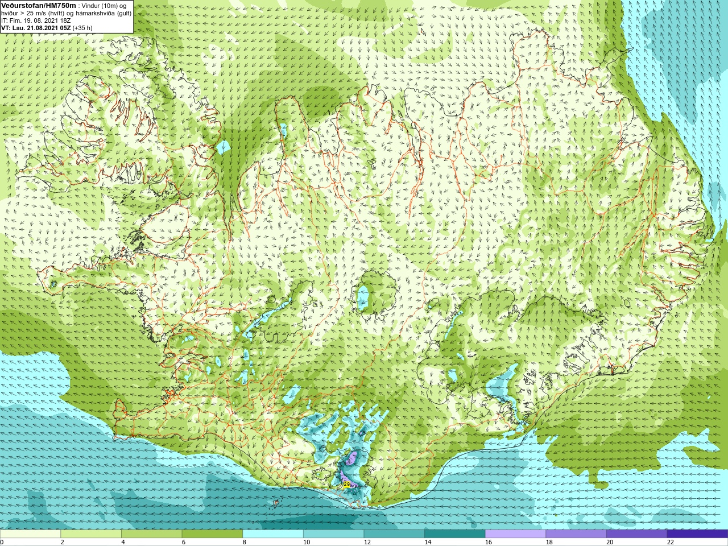Click the 0–2 m/s pale yellow legend swatch
The height and width of the screenshot is (546, 728).
point(30,534)
